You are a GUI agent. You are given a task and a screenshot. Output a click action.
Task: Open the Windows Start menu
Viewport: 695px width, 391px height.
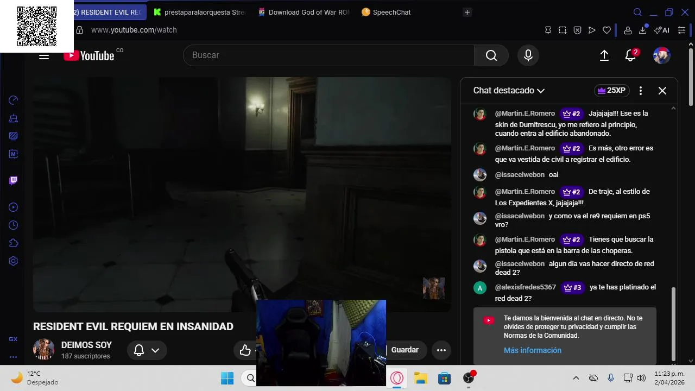[x=227, y=378]
